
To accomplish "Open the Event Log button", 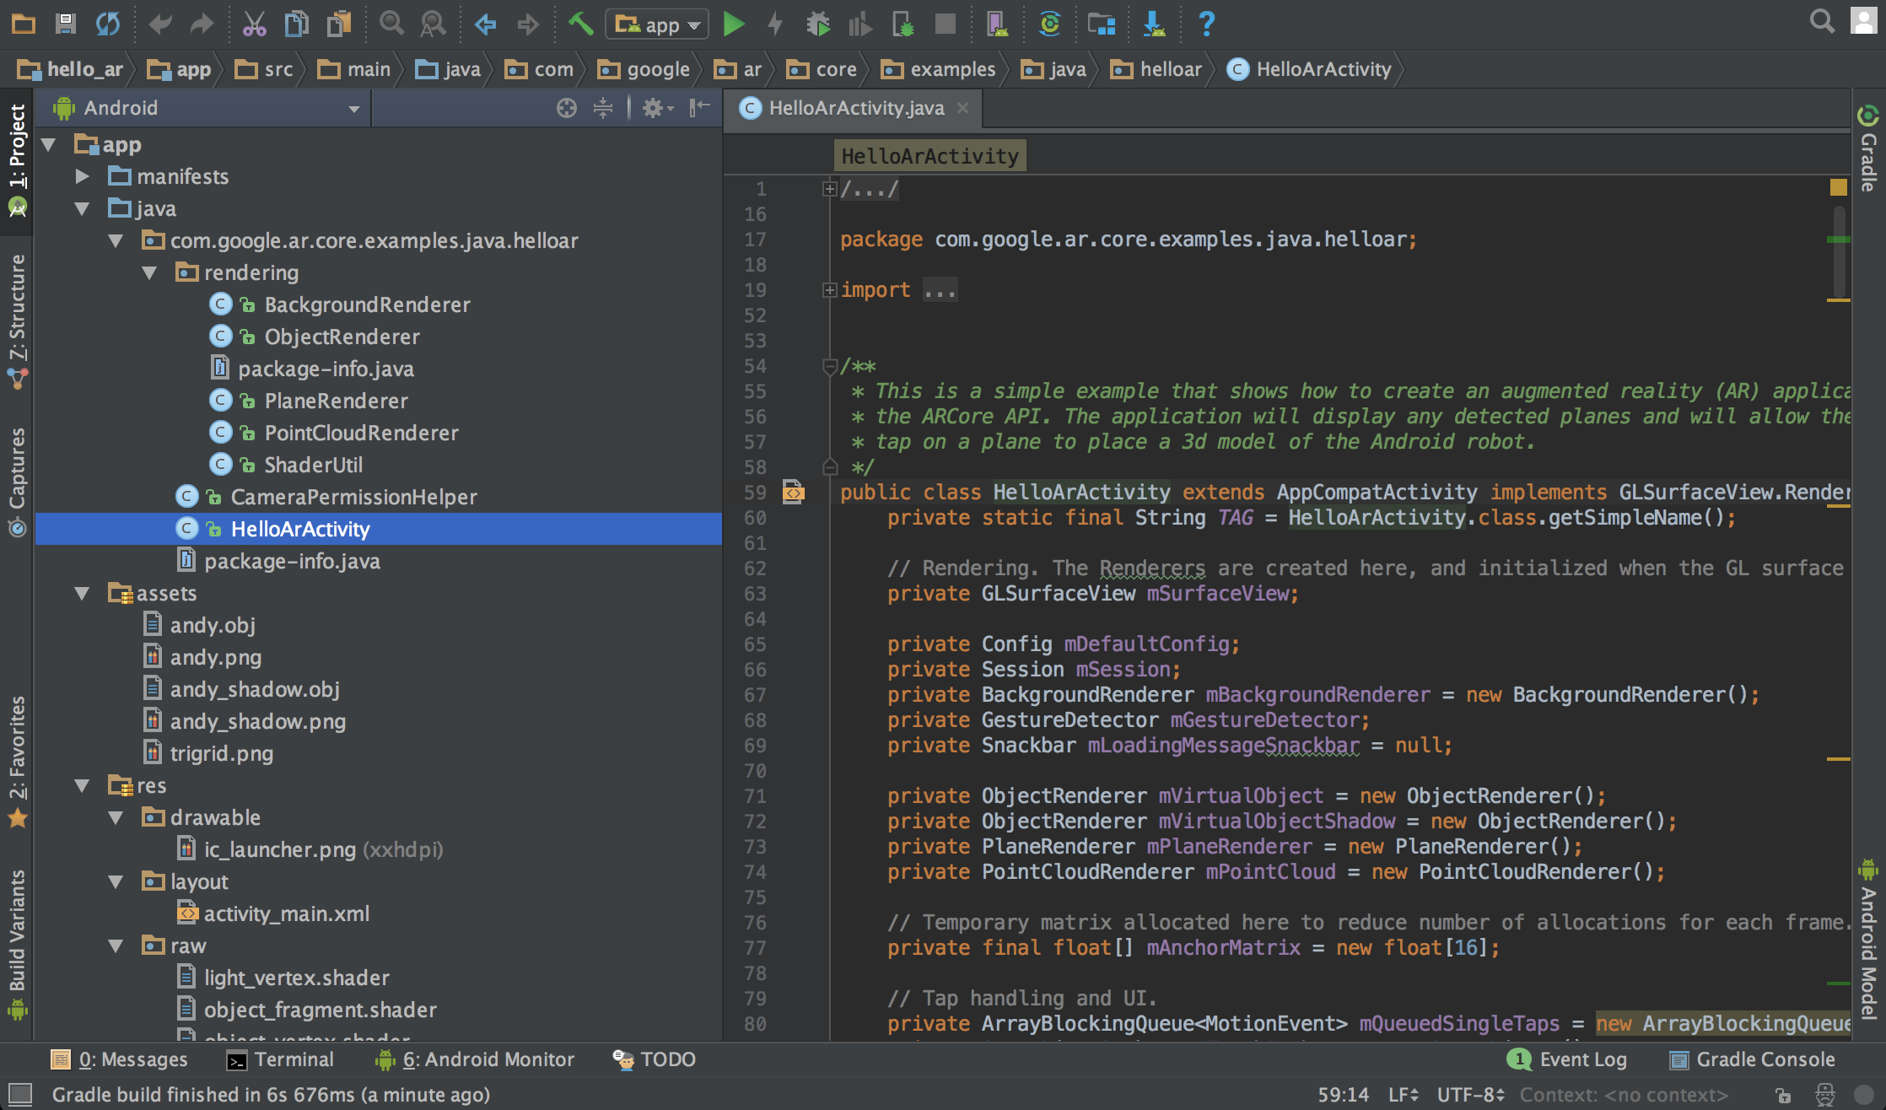I will [x=1567, y=1059].
